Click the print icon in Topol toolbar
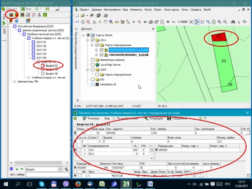Image resolution: width=252 pixels, height=189 pixels. point(106,16)
